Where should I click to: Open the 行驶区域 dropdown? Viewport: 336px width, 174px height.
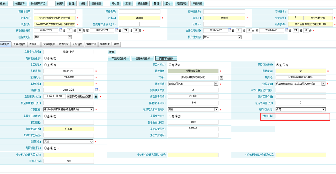click(x=91, y=109)
